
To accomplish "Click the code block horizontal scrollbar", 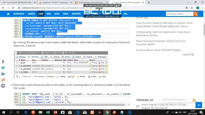I will click(x=70, y=105).
